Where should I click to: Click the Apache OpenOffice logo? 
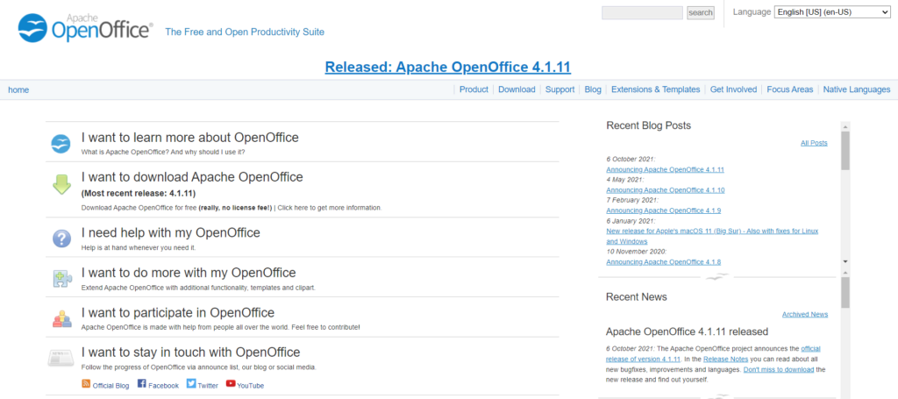[85, 27]
